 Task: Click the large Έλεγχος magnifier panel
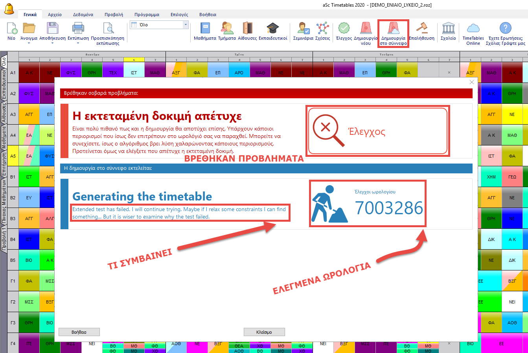(x=378, y=131)
